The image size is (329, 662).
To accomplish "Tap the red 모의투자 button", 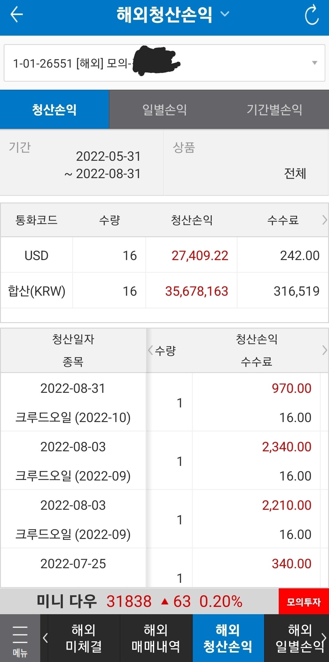I will point(304,602).
